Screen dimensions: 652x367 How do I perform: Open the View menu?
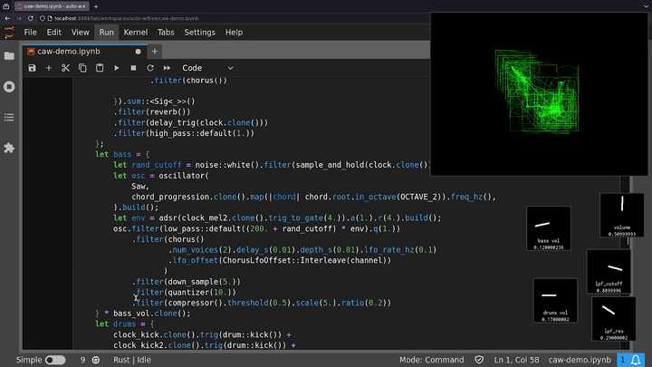pos(80,33)
